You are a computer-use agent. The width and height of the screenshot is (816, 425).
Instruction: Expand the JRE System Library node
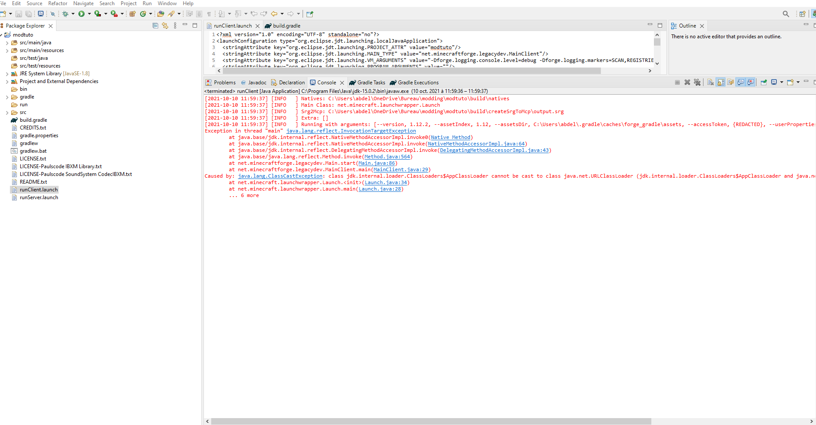(x=7, y=74)
